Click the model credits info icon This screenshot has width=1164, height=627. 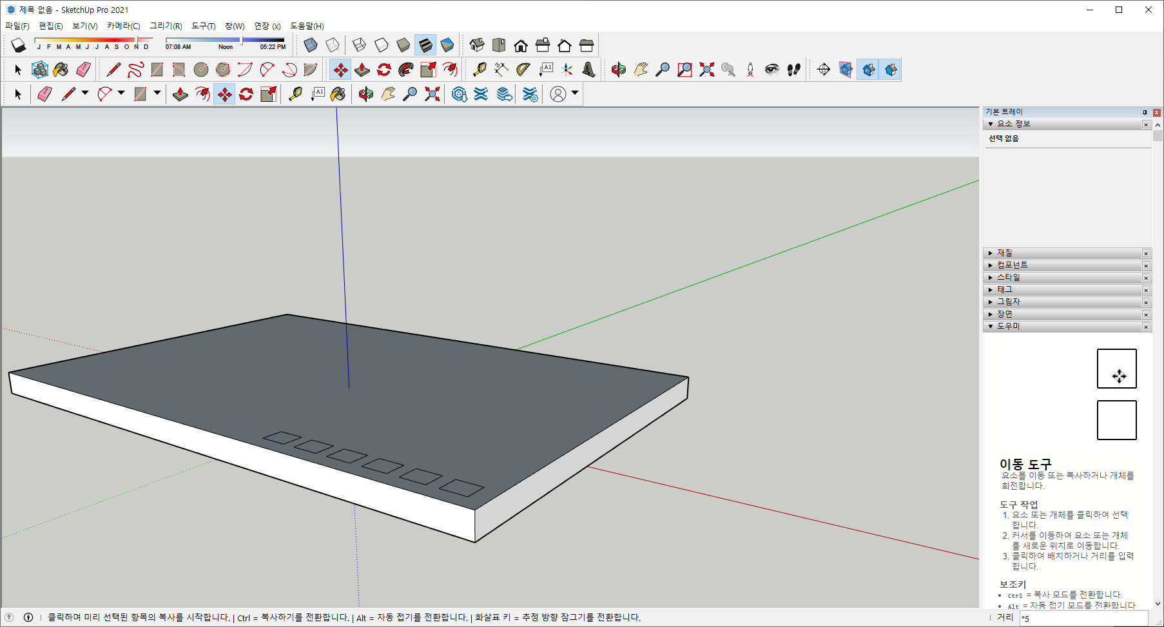[x=28, y=617]
